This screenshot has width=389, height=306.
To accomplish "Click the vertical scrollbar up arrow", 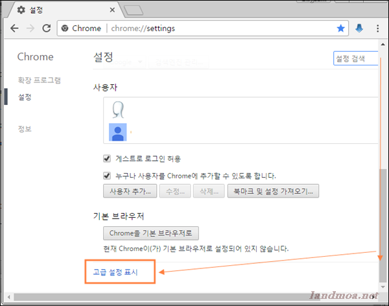I will tap(383, 45).
